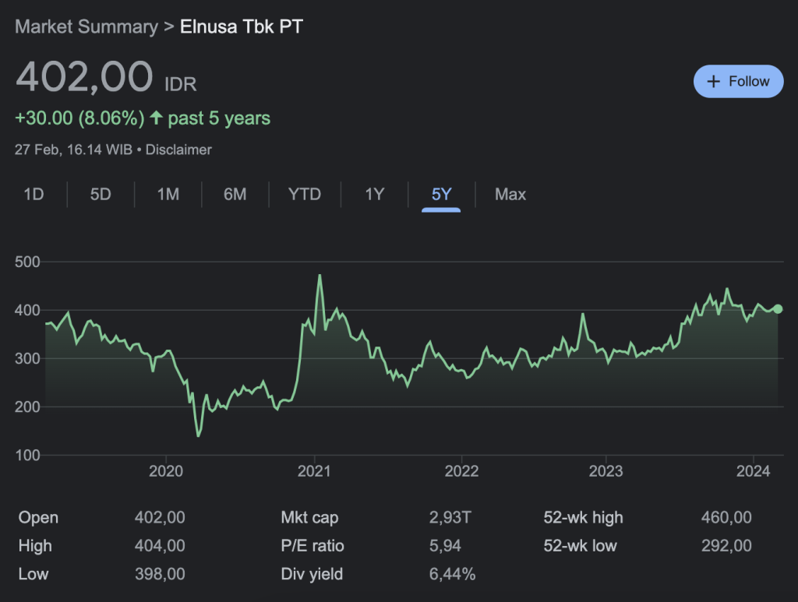Click the active 5Y tab
This screenshot has height=602, width=798.
pyautogui.click(x=441, y=195)
